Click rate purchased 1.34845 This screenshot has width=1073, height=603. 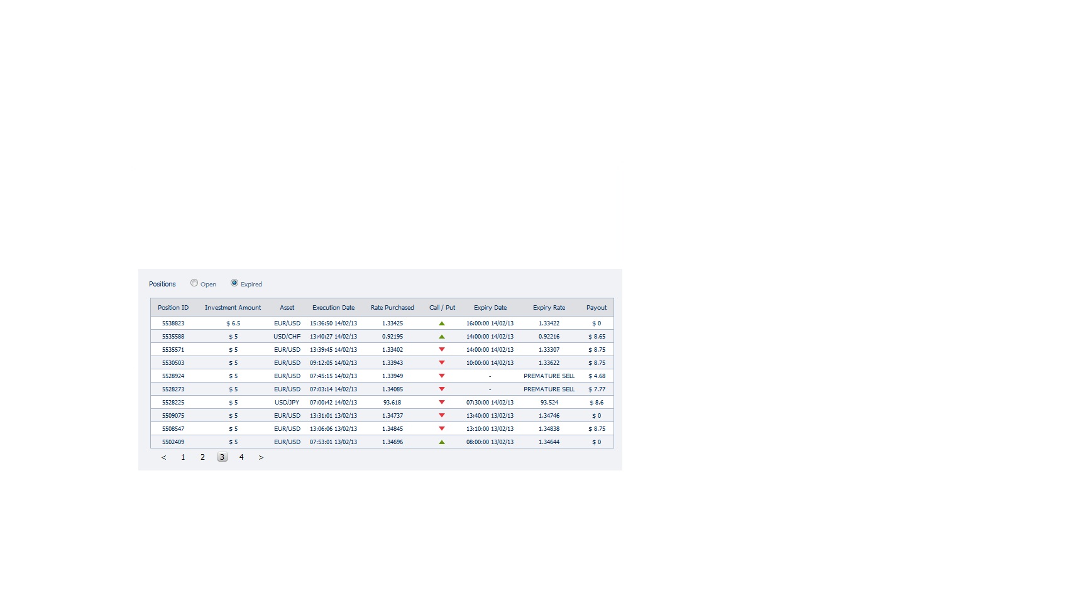click(392, 429)
